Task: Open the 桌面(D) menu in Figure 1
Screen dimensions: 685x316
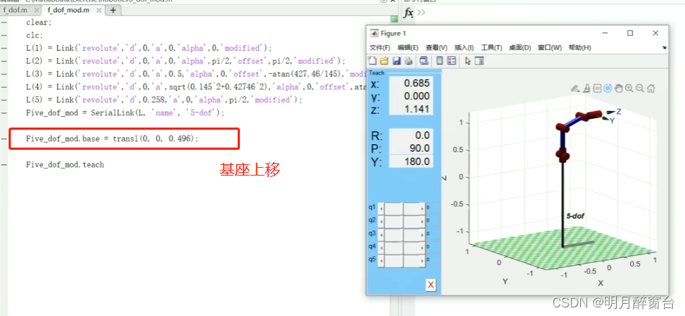Action: click(520, 47)
